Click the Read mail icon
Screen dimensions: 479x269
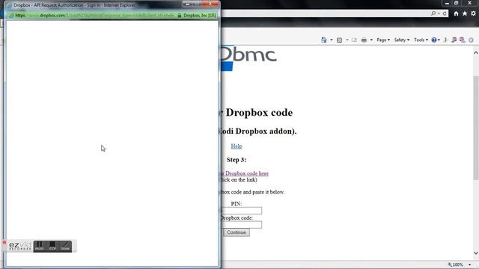pyautogui.click(x=354, y=40)
